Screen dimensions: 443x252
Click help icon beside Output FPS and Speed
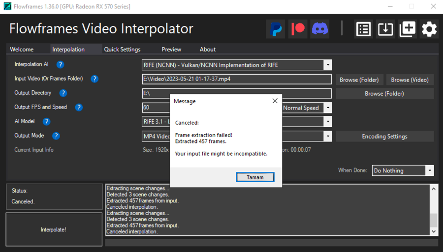[x=78, y=108]
